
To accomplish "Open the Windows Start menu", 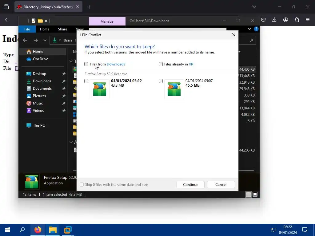I will [7, 230].
